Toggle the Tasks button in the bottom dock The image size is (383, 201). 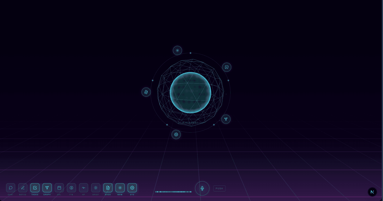[35, 188]
